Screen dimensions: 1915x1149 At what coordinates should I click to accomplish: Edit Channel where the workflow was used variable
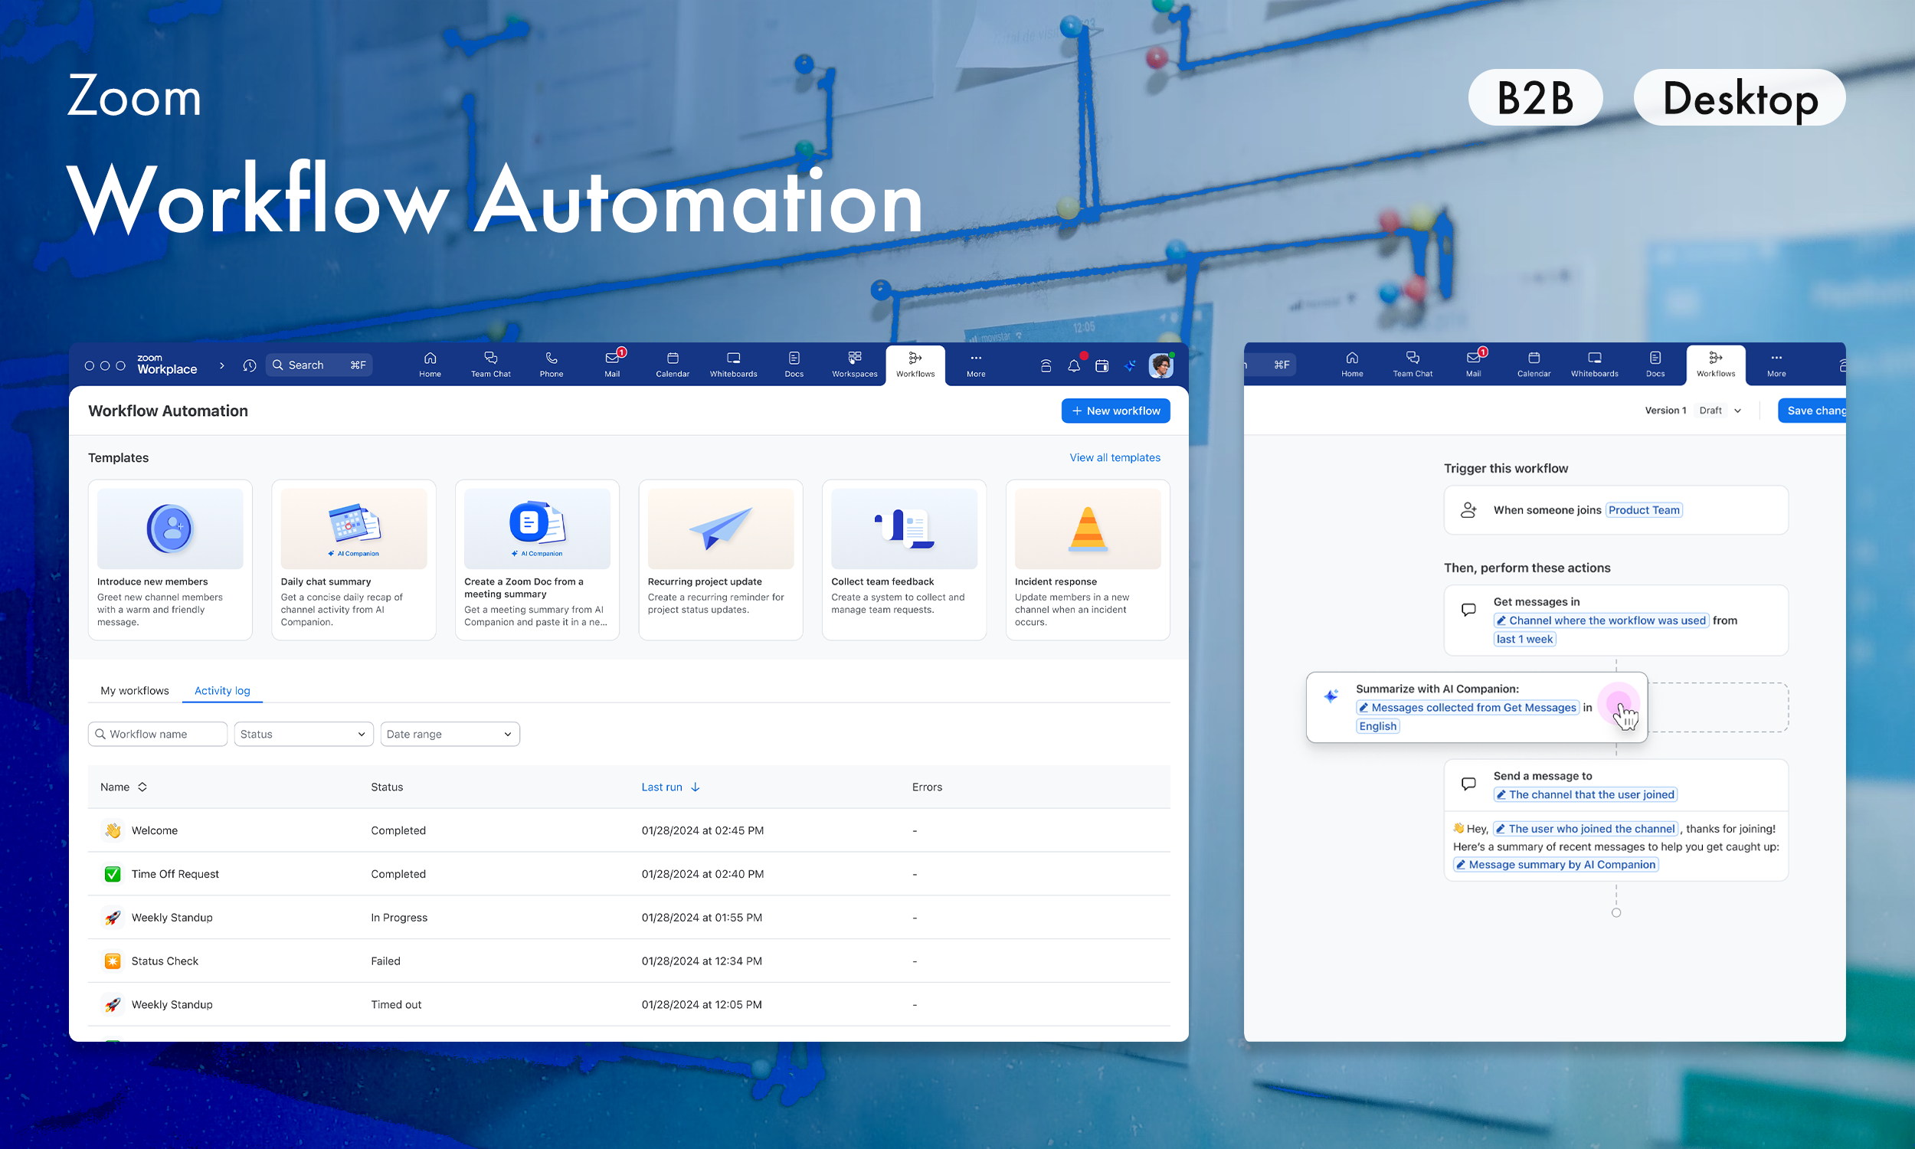1601,620
